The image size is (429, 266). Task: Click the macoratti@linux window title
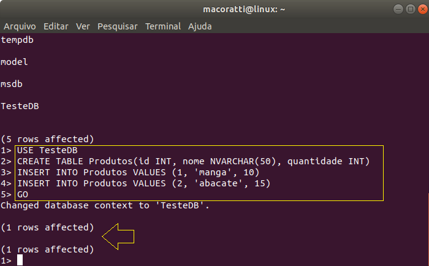click(244, 10)
